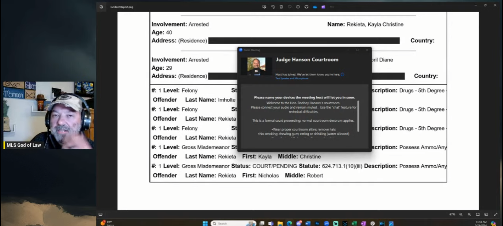Open the taskbar clock showing 11:58 AM
Viewport: 503px width, 226px height.
coord(481,223)
